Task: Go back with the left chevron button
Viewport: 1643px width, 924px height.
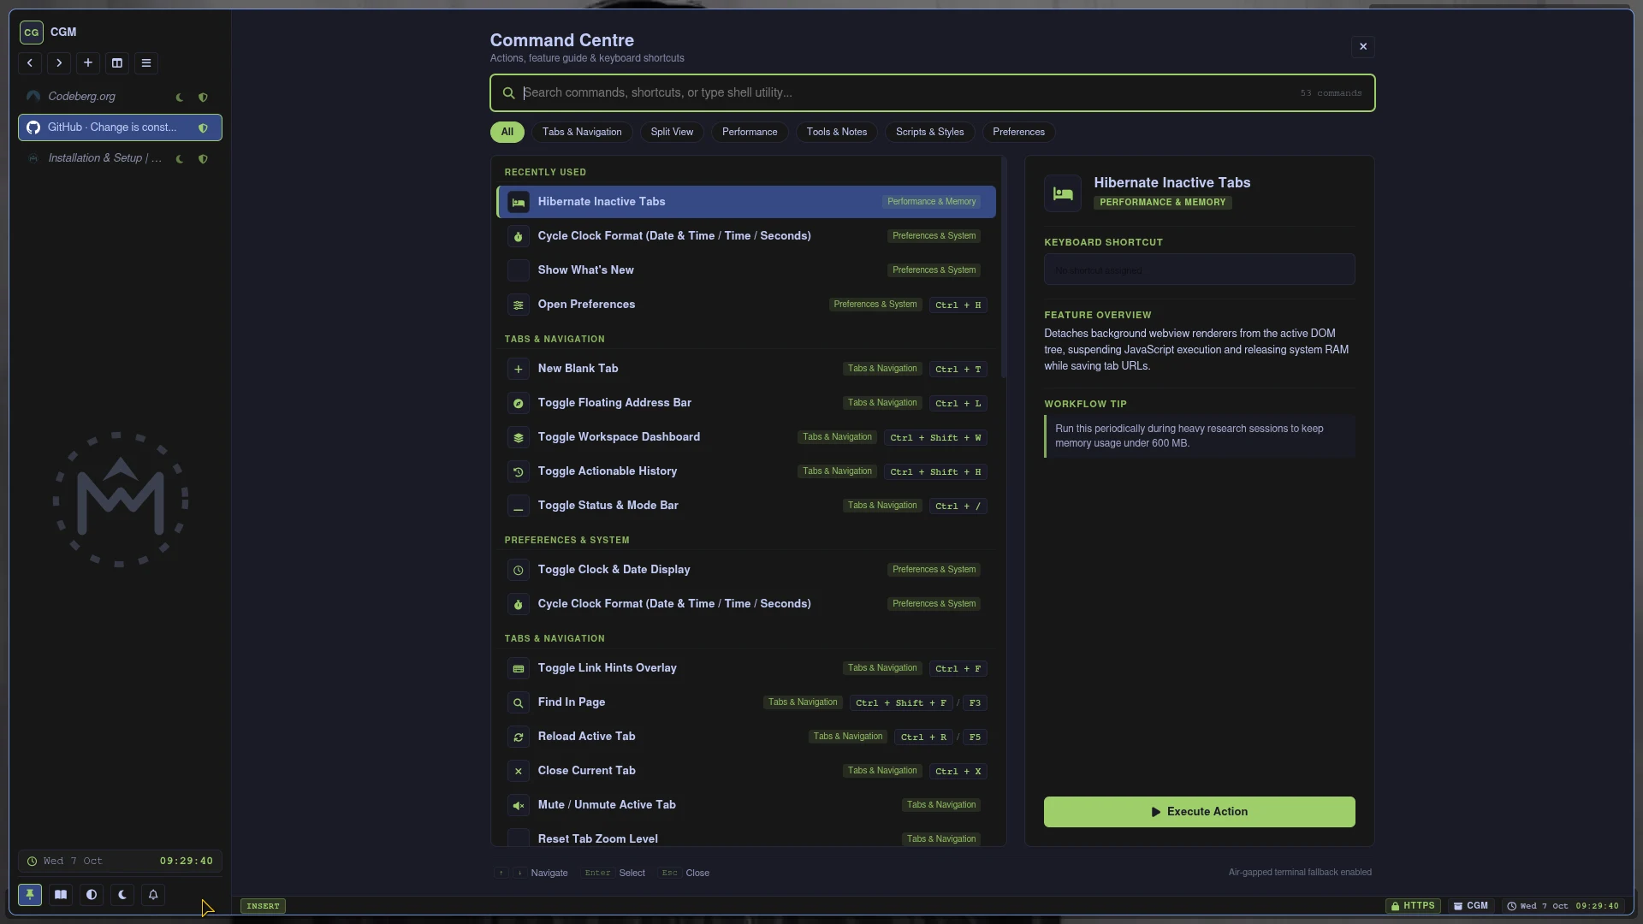Action: click(x=30, y=63)
